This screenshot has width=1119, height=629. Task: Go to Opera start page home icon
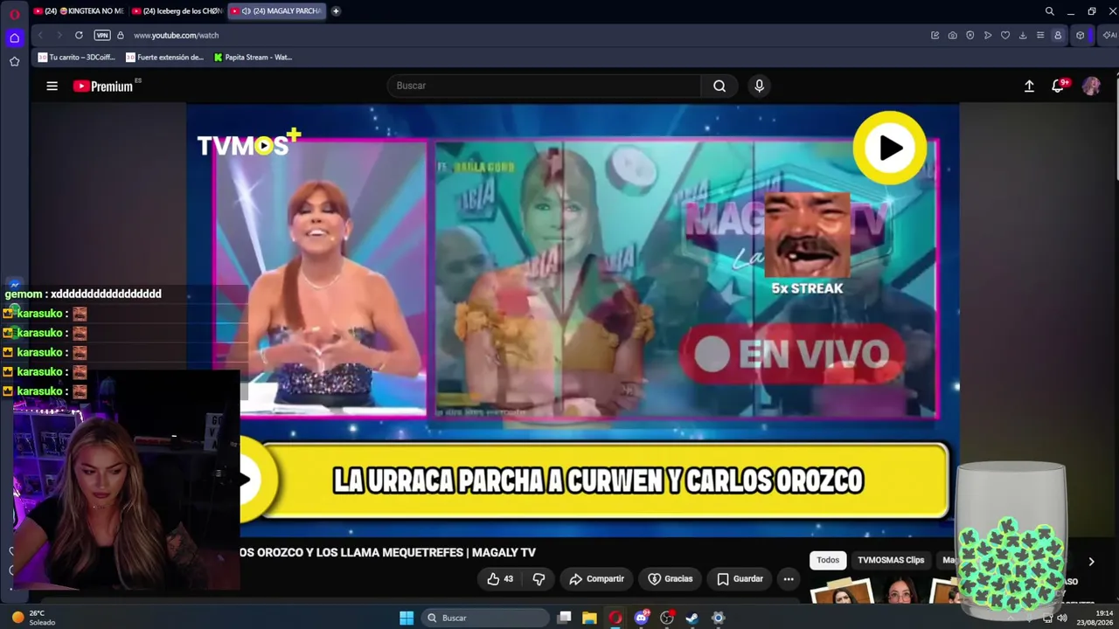tap(14, 38)
